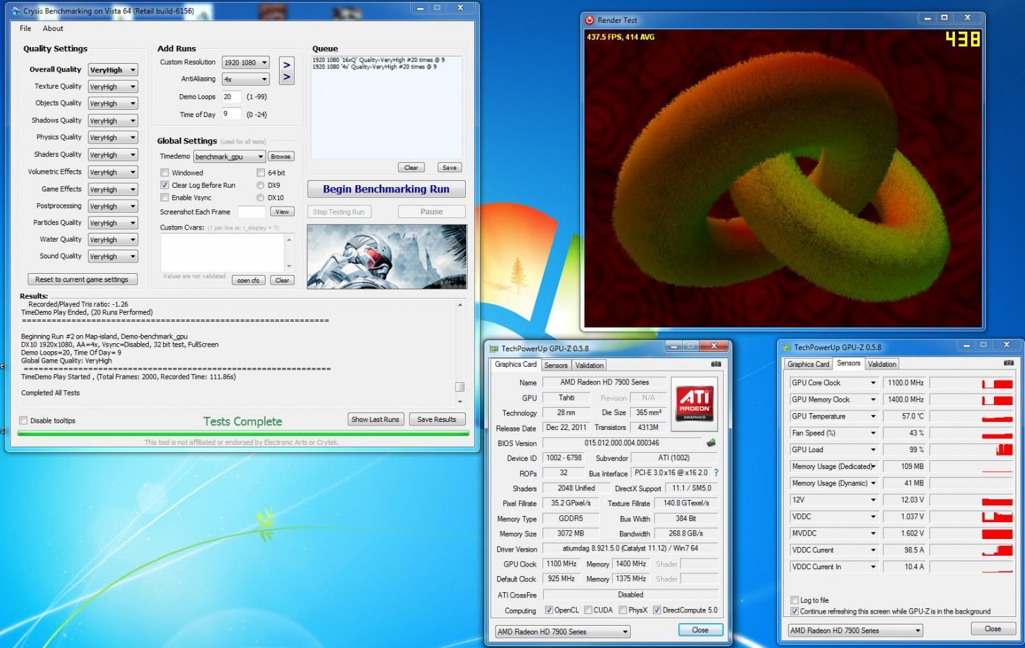
Task: Click View button beside Screenshot Each Frame
Action: [x=282, y=211]
